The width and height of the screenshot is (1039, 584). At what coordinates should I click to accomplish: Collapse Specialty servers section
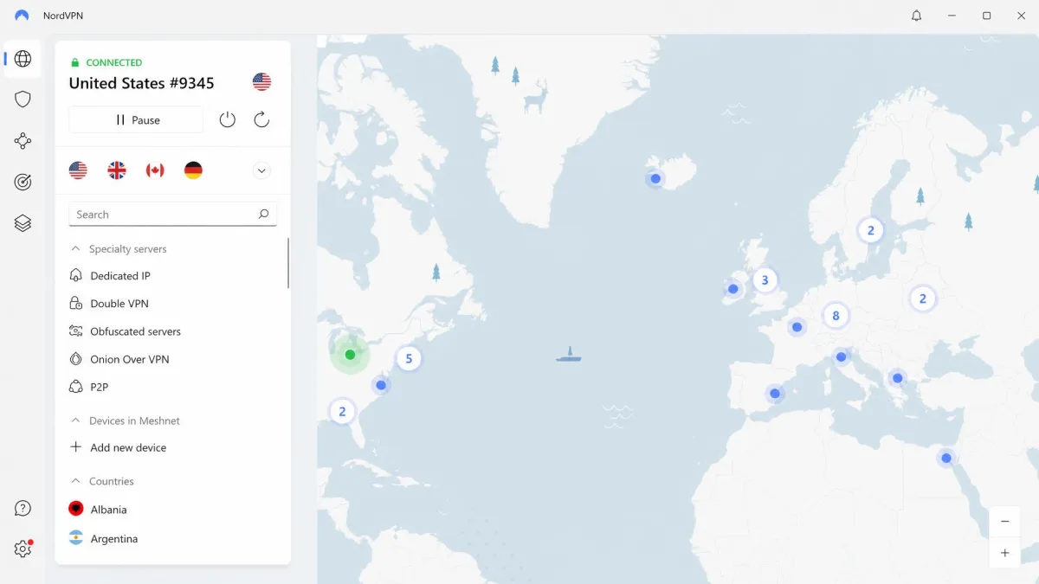(76, 249)
